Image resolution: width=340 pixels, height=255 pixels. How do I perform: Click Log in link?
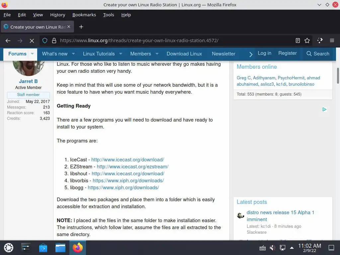pos(265,53)
